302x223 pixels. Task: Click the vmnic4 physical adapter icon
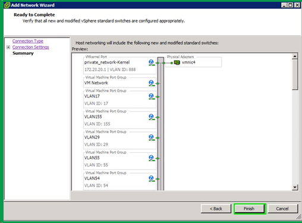pos(177,62)
